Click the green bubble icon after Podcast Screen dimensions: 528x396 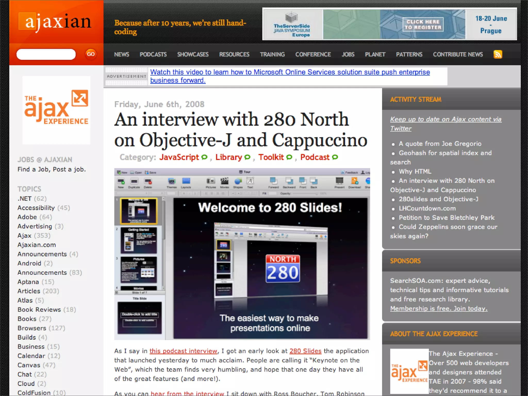335,157
